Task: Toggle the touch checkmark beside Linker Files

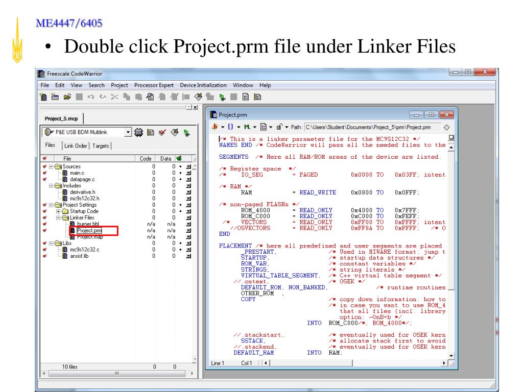Action: click(x=45, y=217)
